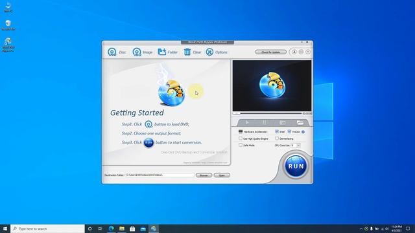Viewport: 415px width, 233px height.
Task: Open the snapshot folder icon
Action: 300,122
